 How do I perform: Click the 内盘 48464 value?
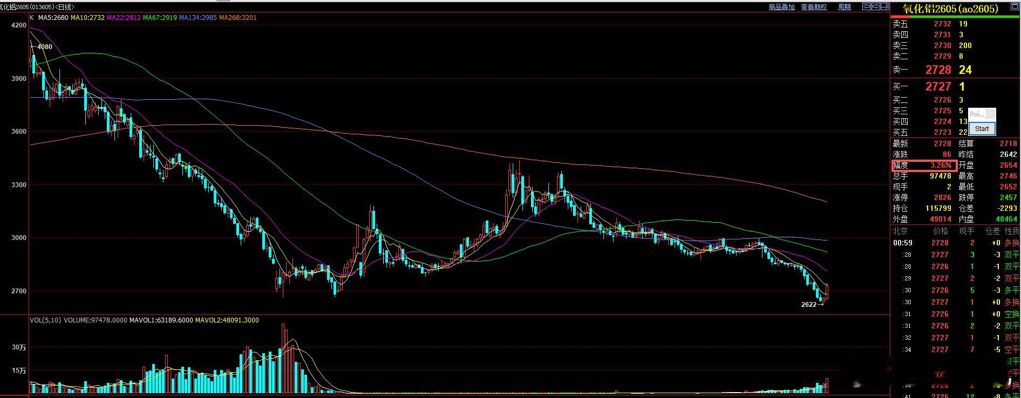pyautogui.click(x=1006, y=219)
